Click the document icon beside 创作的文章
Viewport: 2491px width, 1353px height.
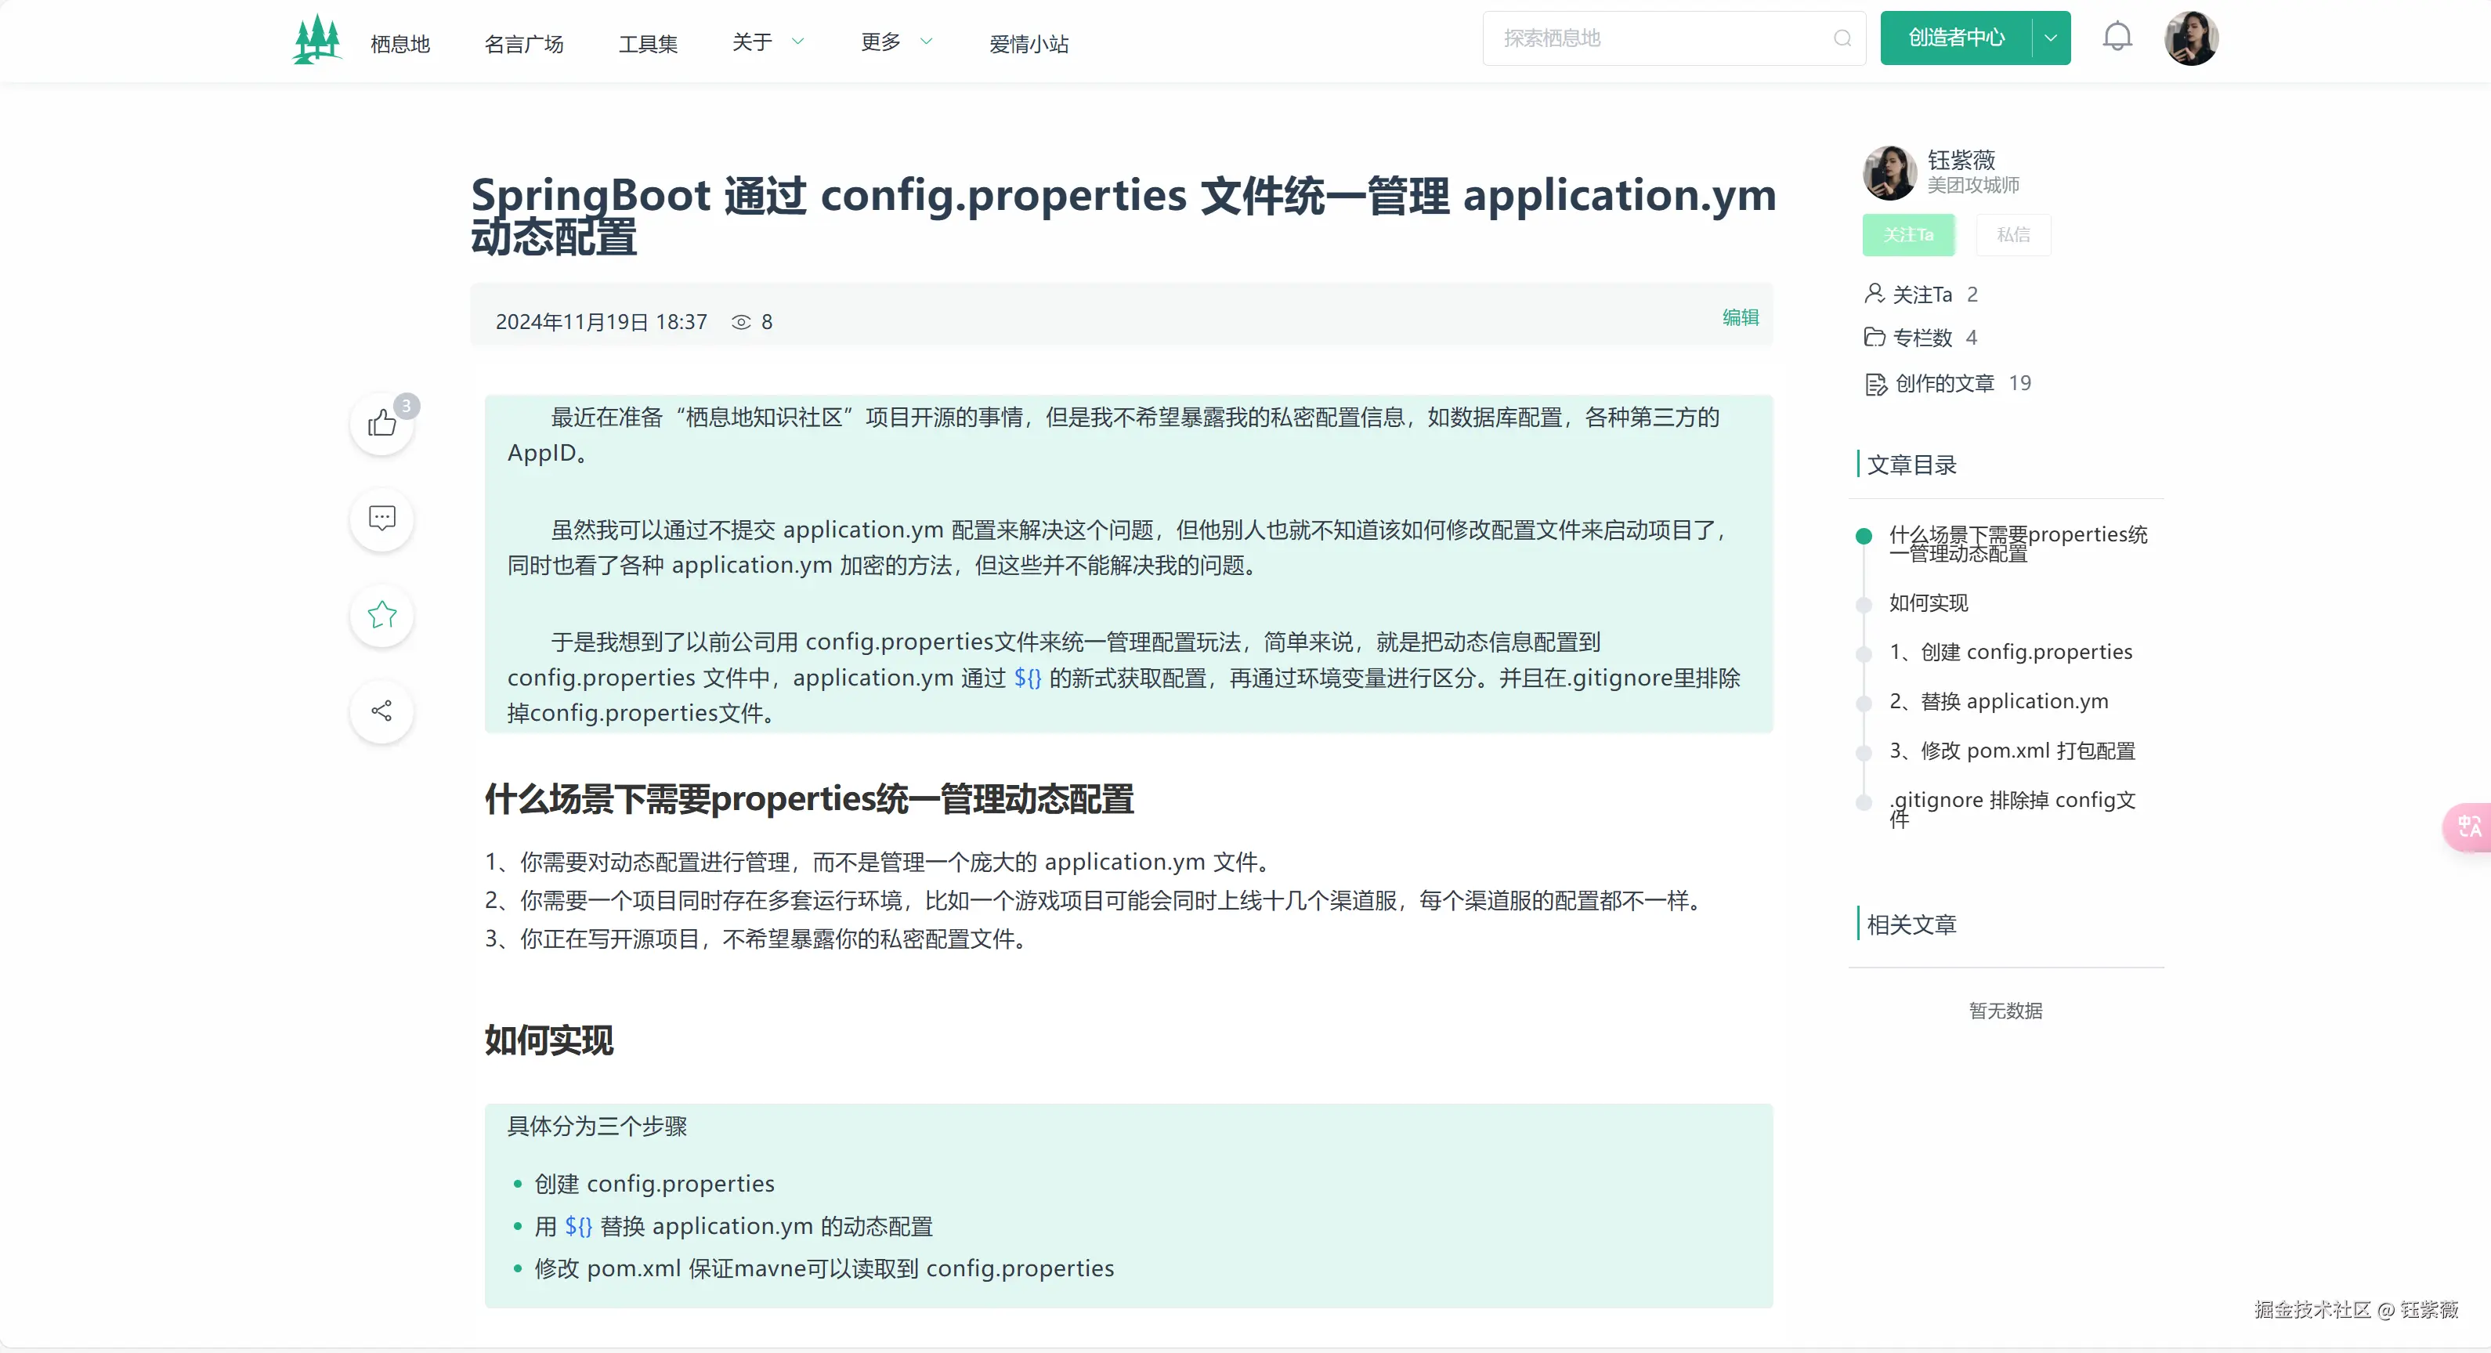(1875, 382)
